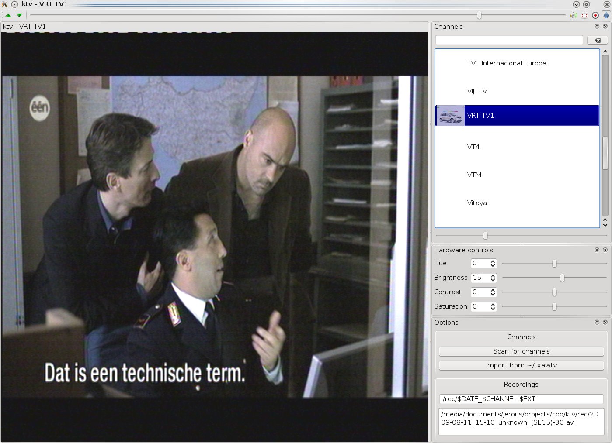Increase the Hue value by one step
Image resolution: width=612 pixels, height=443 pixels.
click(493, 261)
